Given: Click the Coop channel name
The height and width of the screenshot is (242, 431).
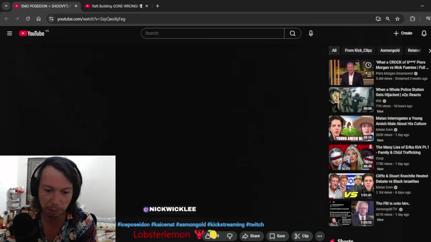Looking at the screenshot, I should pyautogui.click(x=380, y=158).
